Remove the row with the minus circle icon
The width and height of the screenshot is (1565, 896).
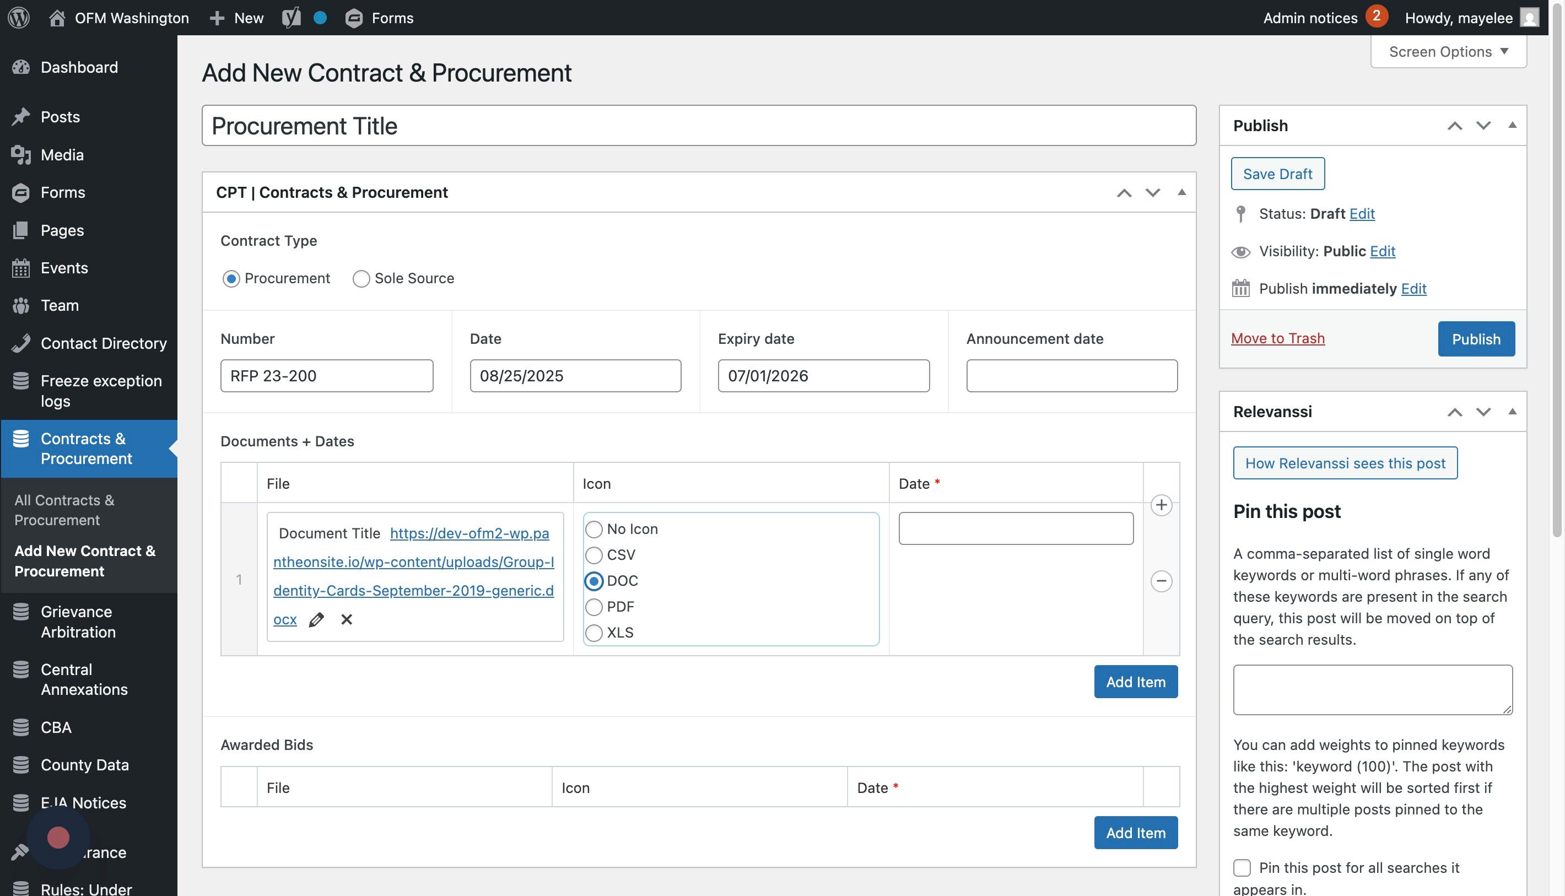pos(1161,581)
